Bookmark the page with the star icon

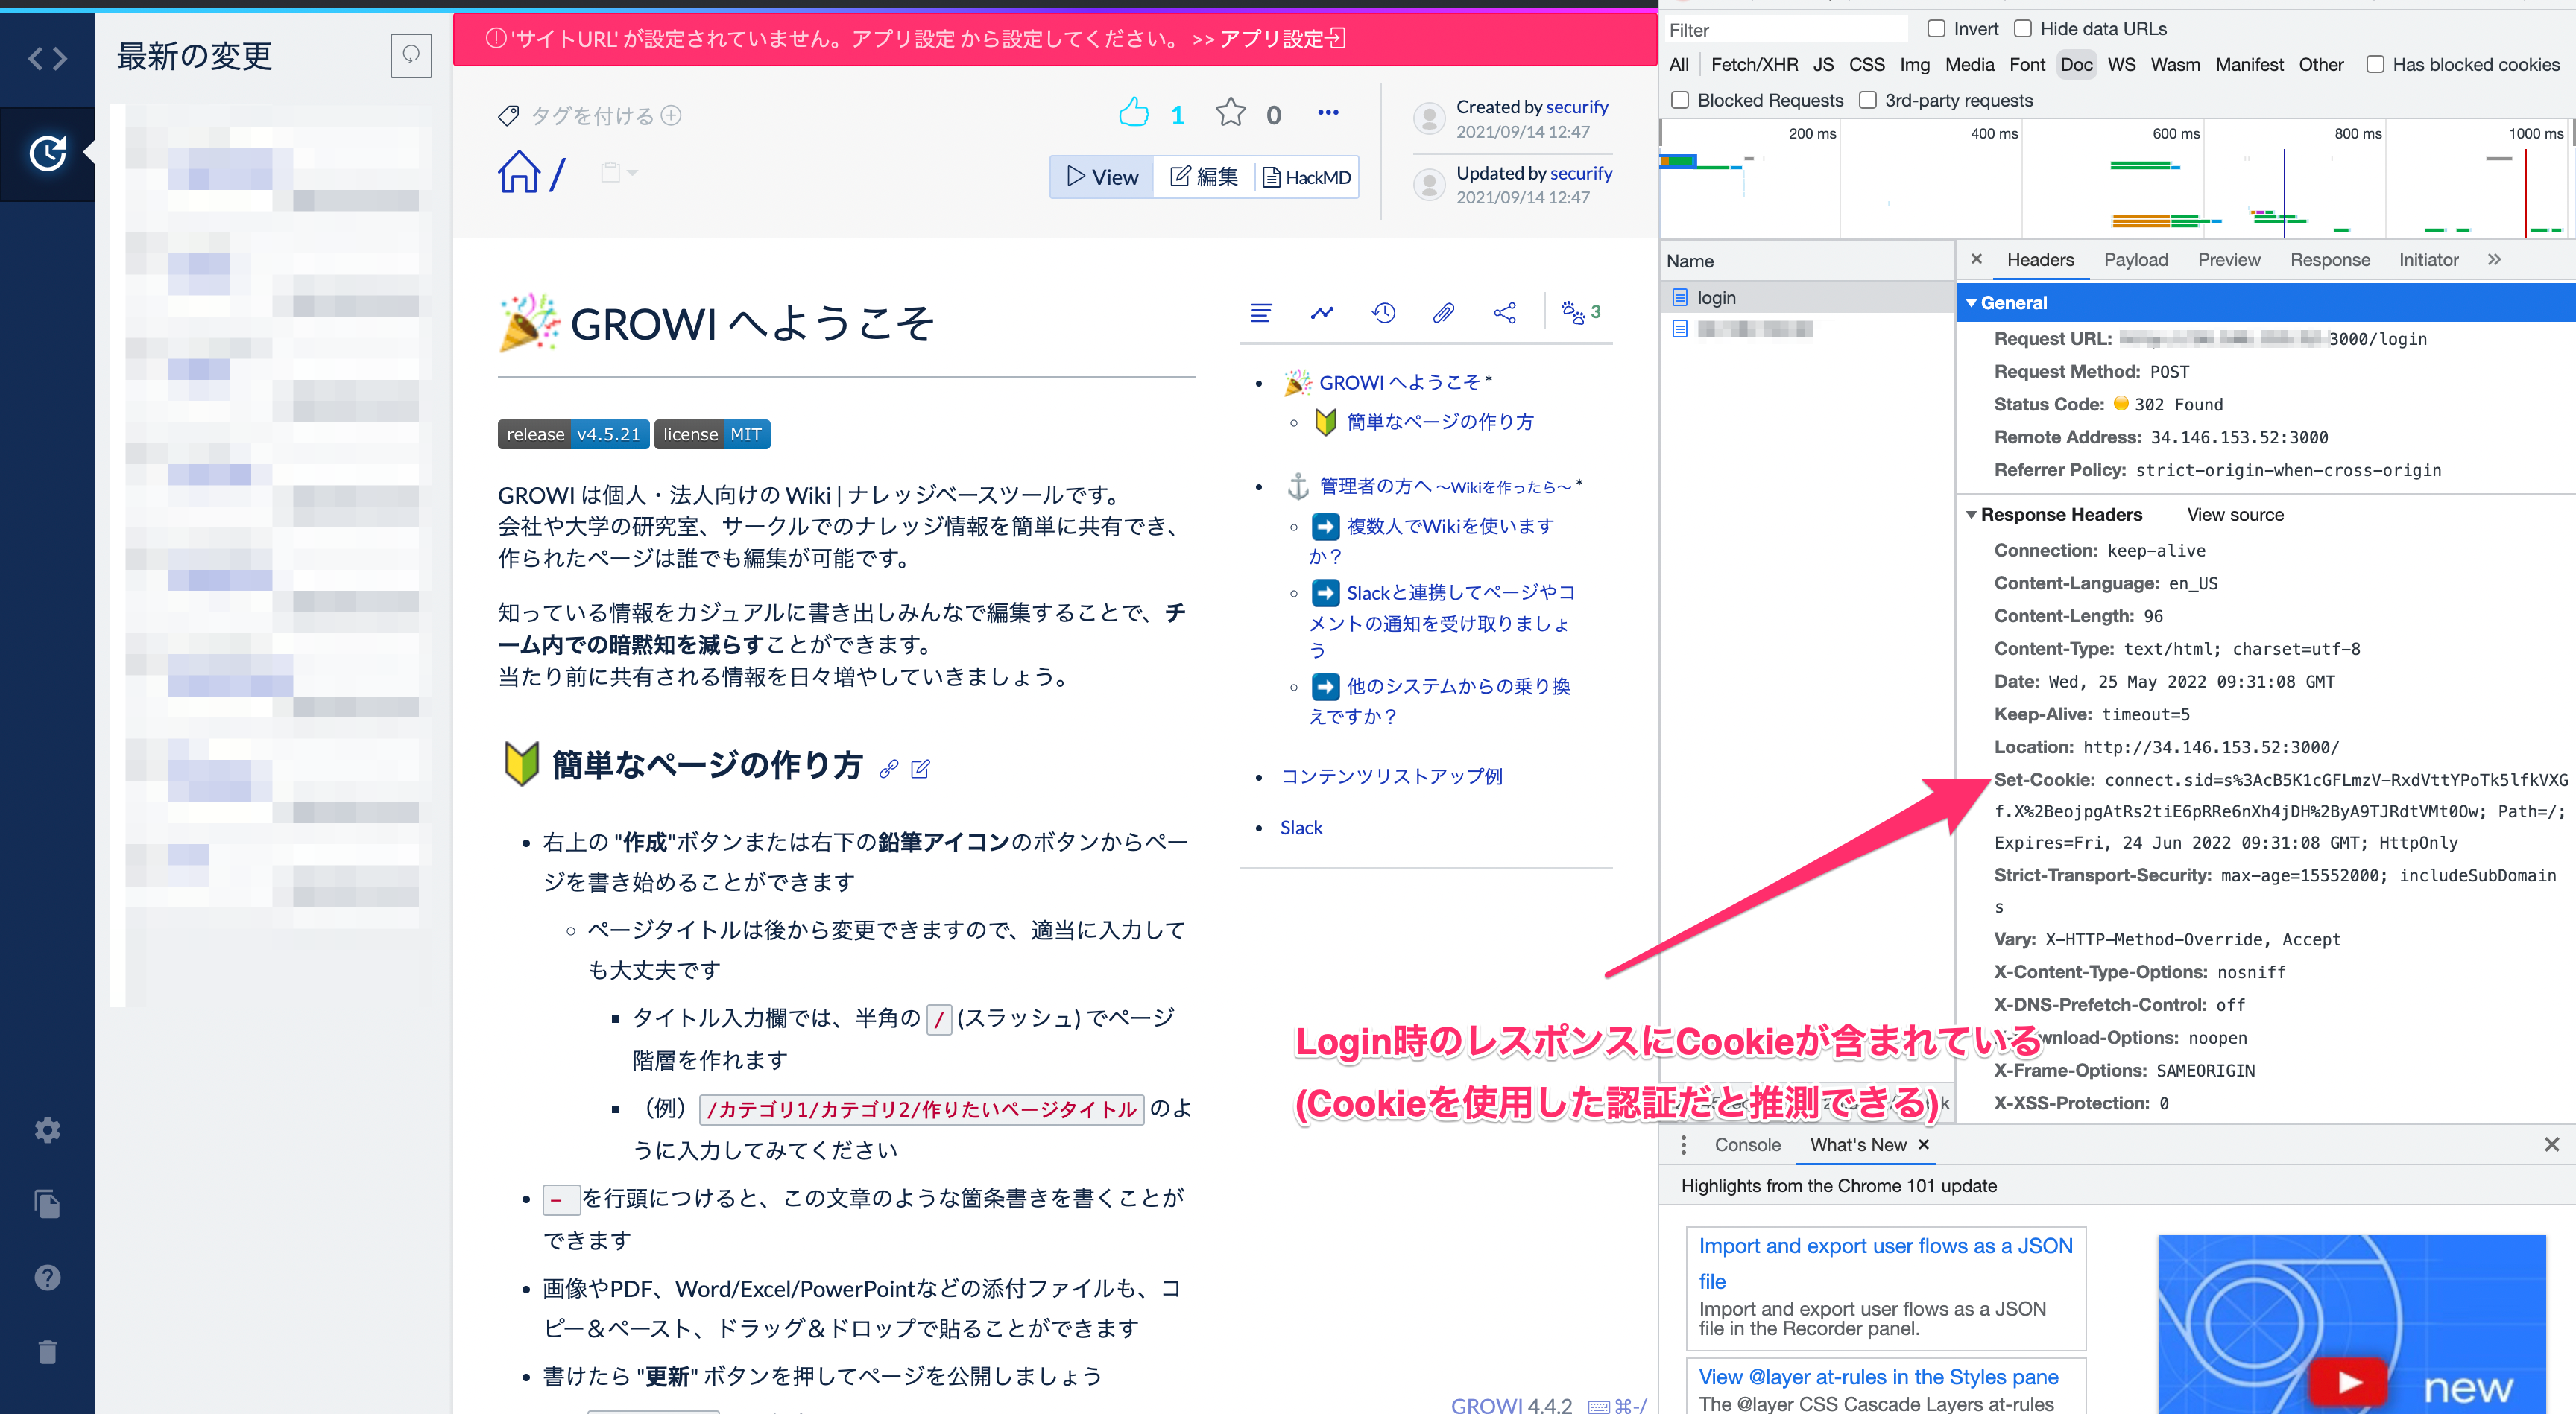pyautogui.click(x=1230, y=113)
